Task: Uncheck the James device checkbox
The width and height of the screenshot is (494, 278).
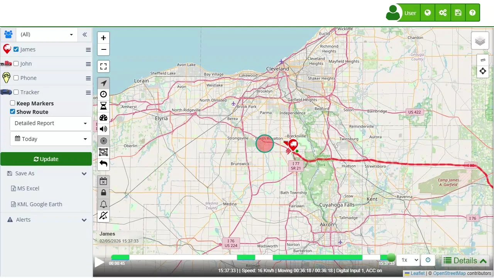Action: (x=16, y=49)
